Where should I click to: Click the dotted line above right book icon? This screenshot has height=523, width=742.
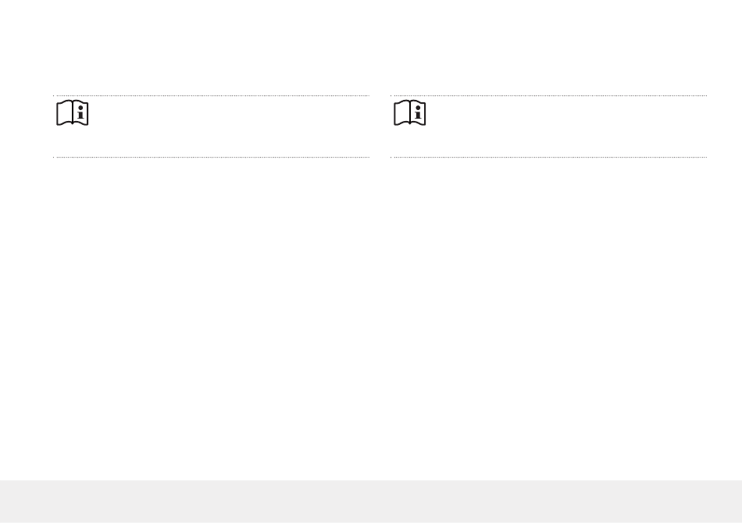(548, 95)
